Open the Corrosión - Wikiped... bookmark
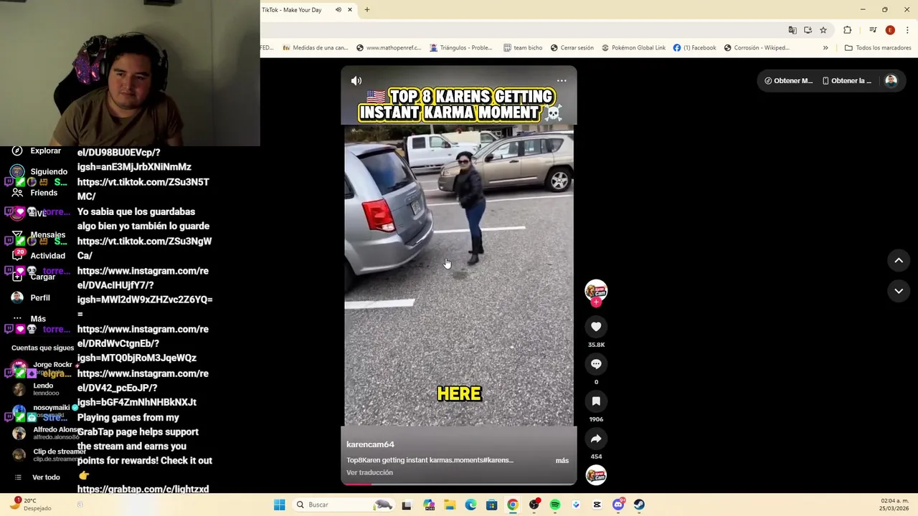This screenshot has width=918, height=516. [757, 48]
